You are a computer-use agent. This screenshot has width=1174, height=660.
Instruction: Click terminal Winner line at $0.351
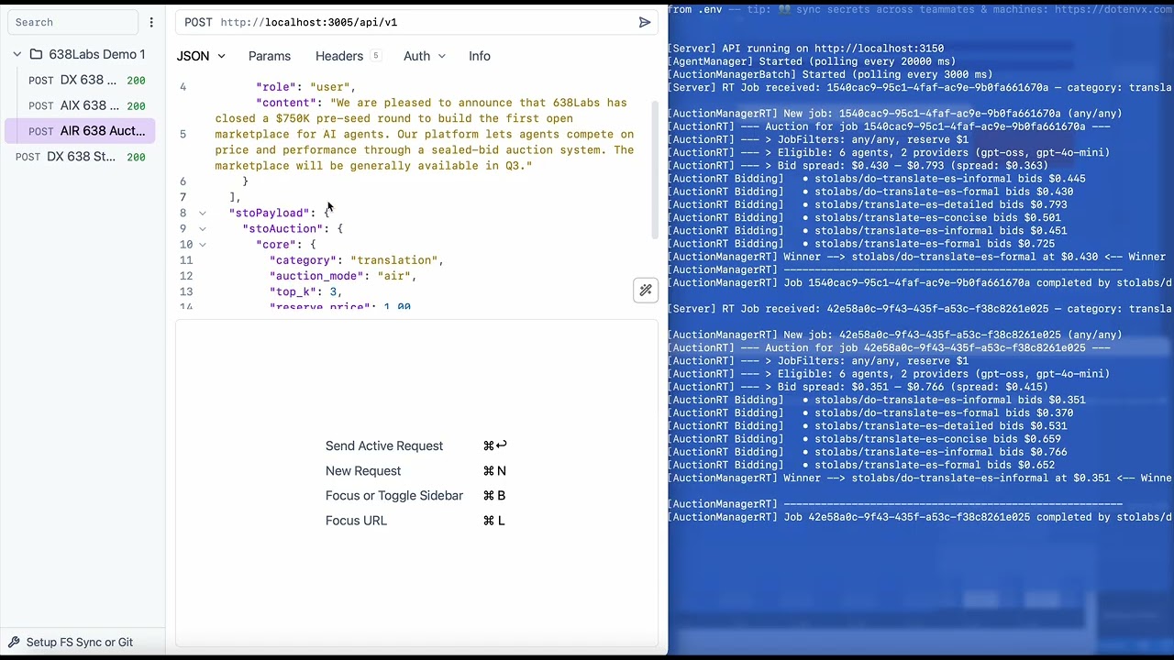(920, 478)
